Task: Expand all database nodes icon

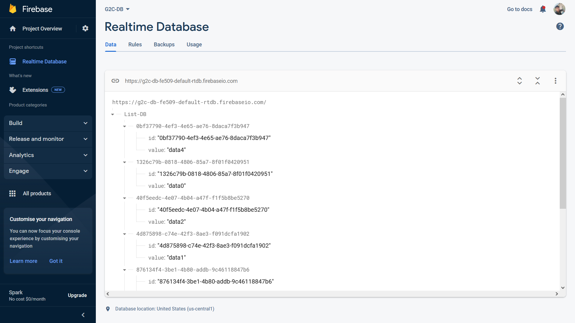Action: [520, 81]
